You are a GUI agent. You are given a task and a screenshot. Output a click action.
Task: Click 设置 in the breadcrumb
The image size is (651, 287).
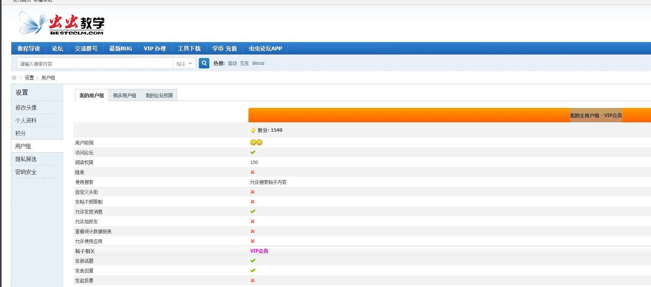click(30, 78)
